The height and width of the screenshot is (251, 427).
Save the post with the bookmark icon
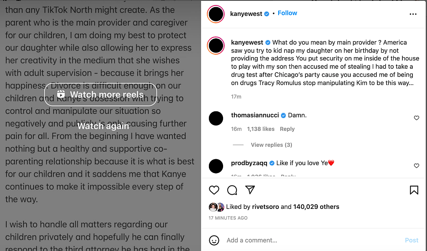pos(414,190)
